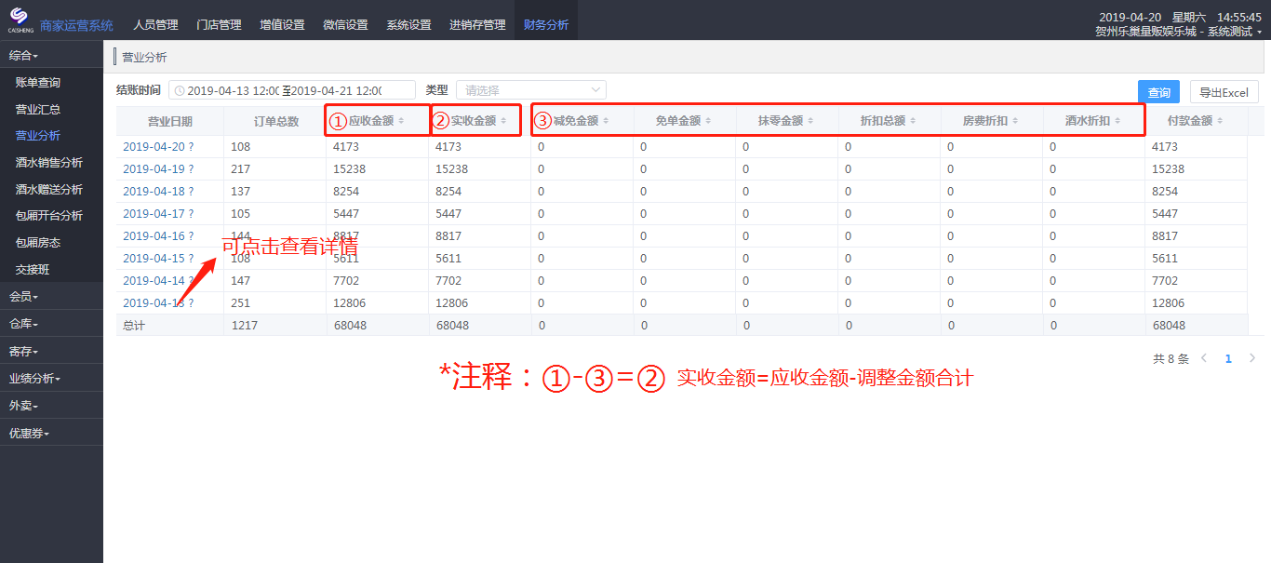View details for date 2019-04-16
This screenshot has height=563, width=1271.
pyautogui.click(x=158, y=236)
